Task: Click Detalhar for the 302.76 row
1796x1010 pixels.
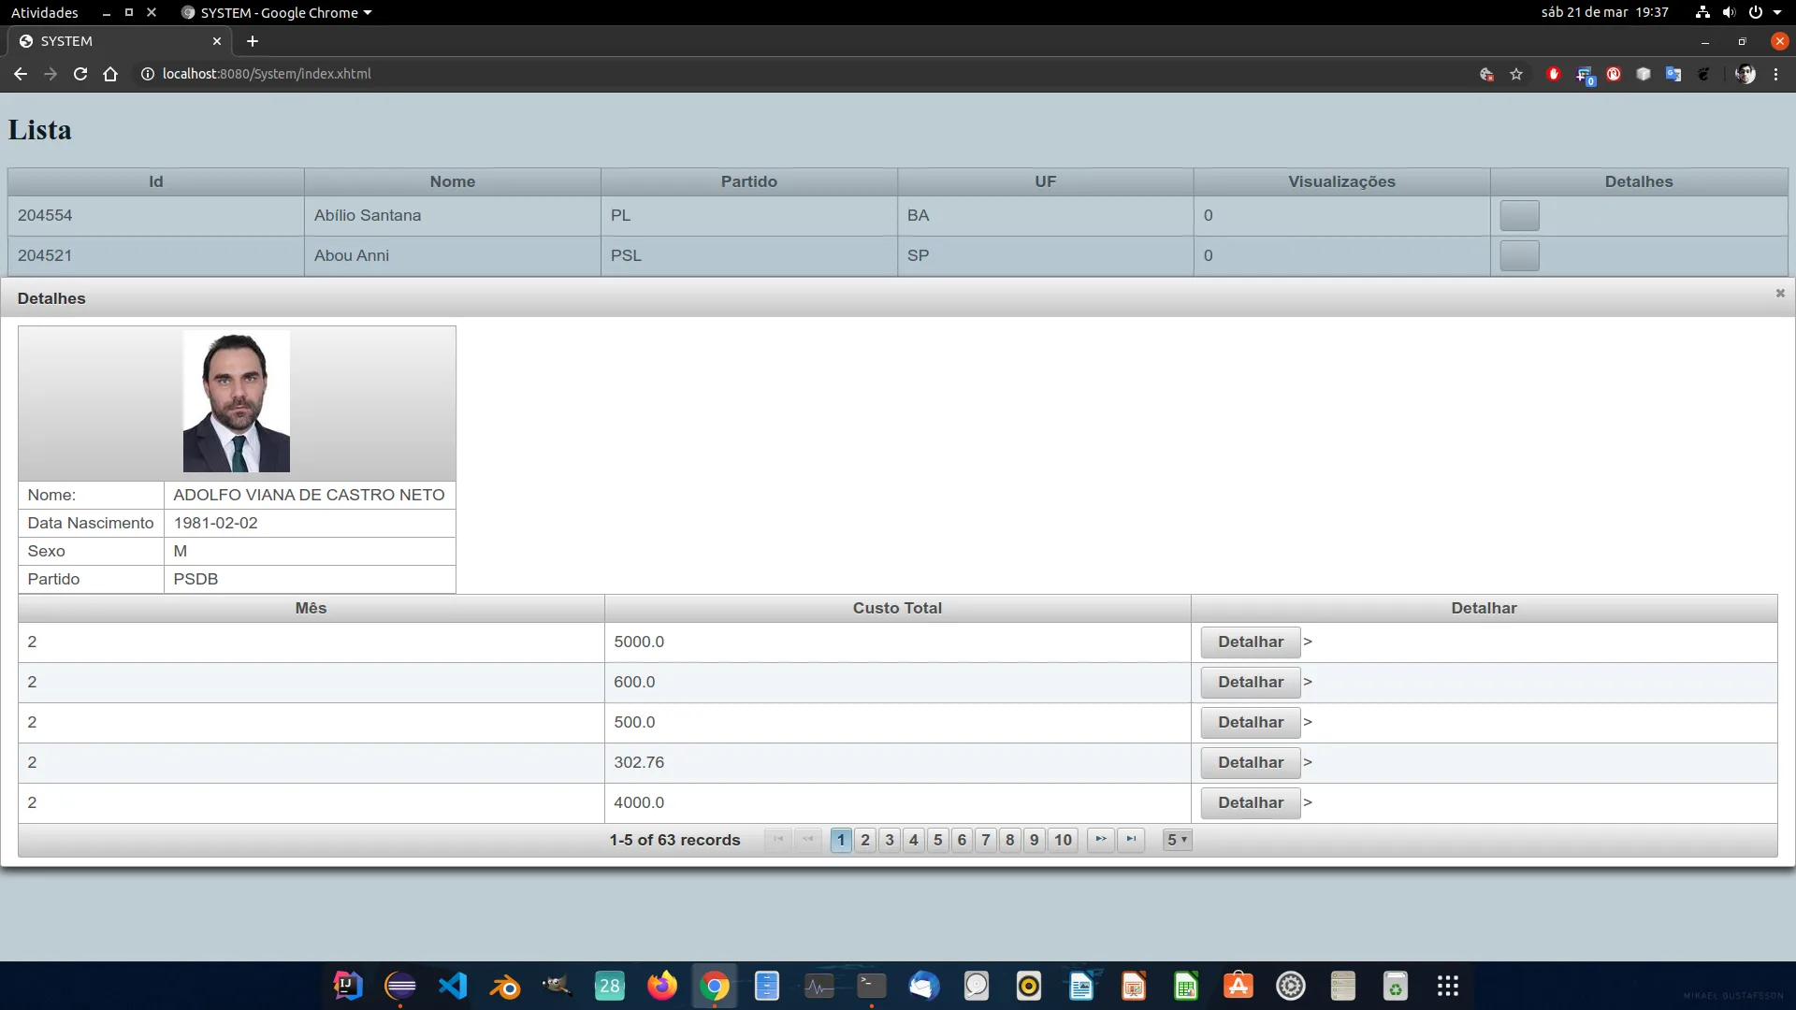Action: click(1250, 762)
